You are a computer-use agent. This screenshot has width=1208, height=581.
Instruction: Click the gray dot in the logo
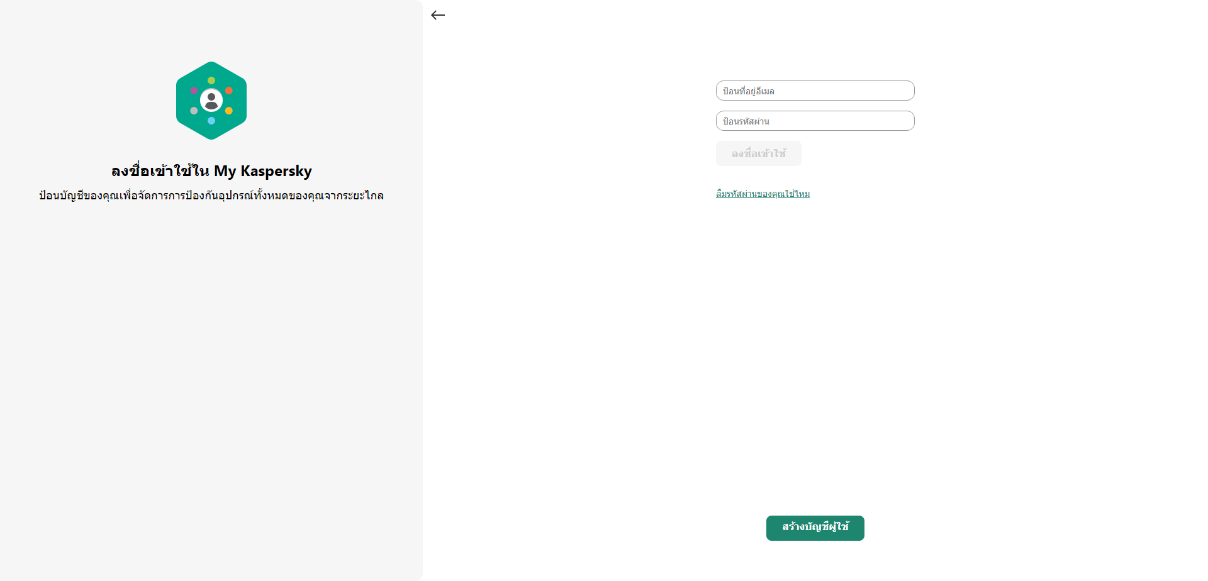[x=194, y=111]
